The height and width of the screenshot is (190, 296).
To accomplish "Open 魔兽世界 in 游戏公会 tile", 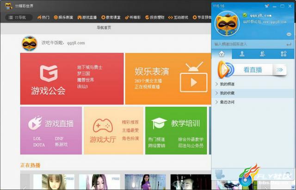I will pyautogui.click(x=85, y=80).
